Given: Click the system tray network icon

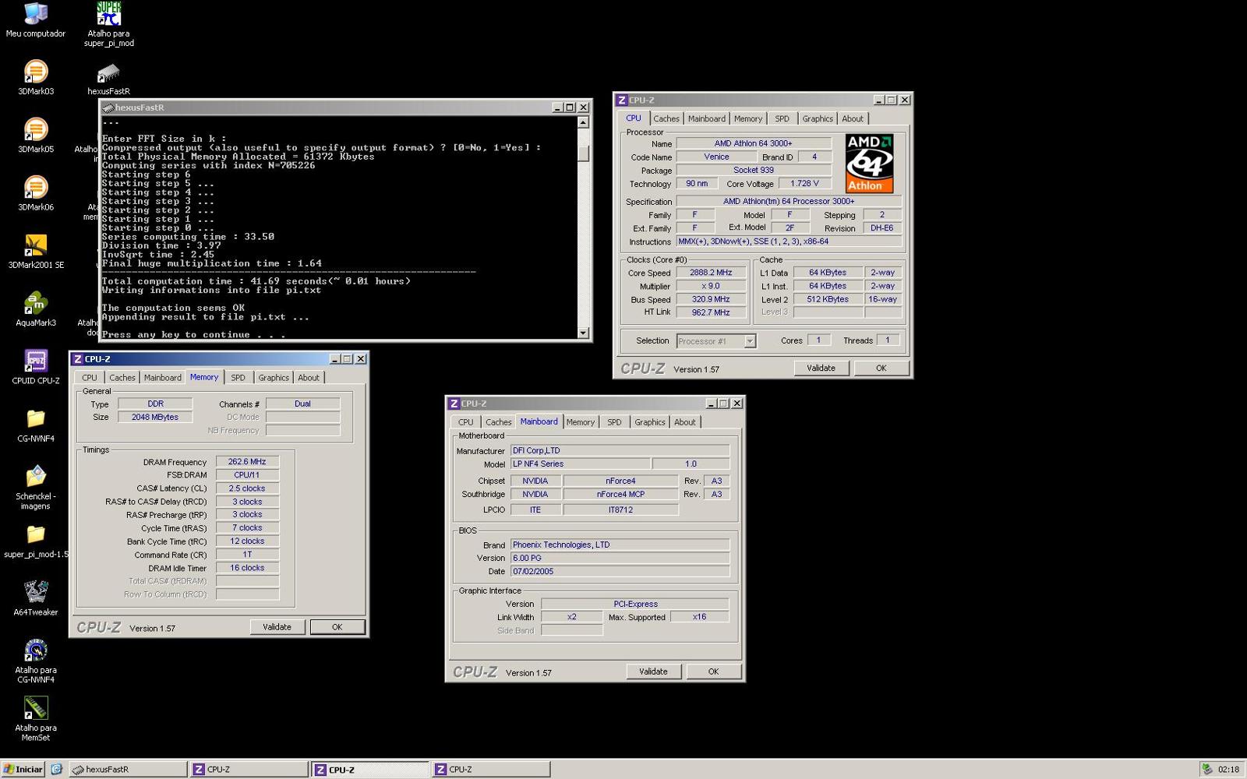Looking at the screenshot, I should [1207, 769].
